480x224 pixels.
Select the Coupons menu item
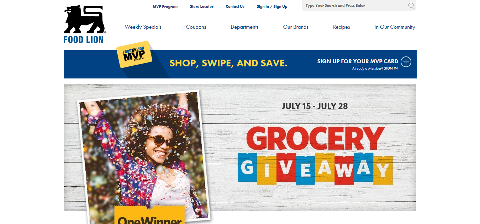[x=196, y=27]
